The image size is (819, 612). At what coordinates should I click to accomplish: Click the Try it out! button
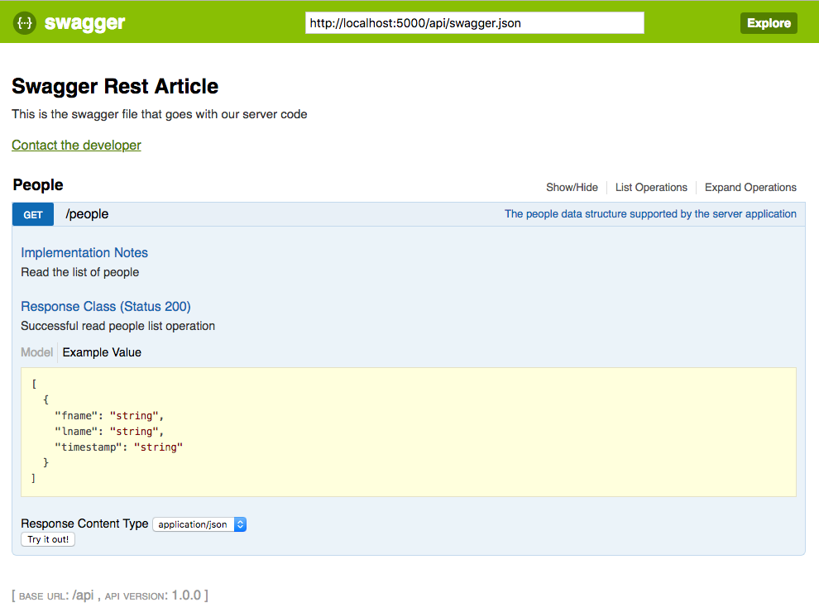click(x=48, y=539)
